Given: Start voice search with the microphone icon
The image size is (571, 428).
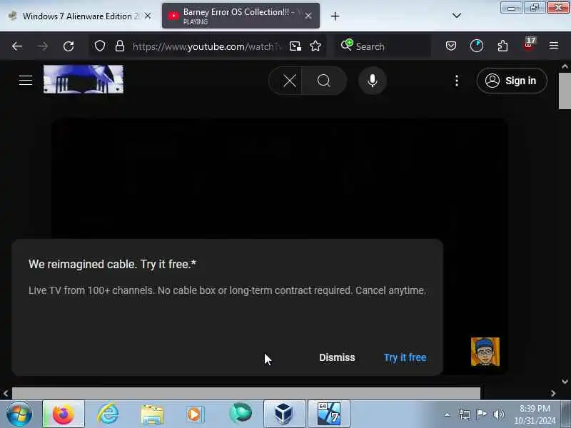Looking at the screenshot, I should click(x=372, y=81).
